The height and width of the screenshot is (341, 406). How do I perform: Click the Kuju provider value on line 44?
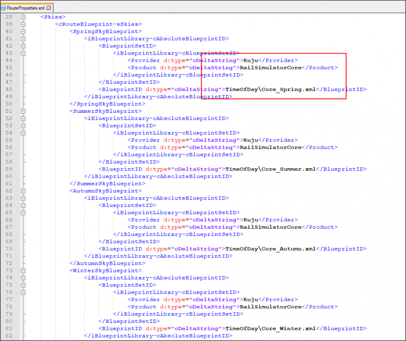251,60
